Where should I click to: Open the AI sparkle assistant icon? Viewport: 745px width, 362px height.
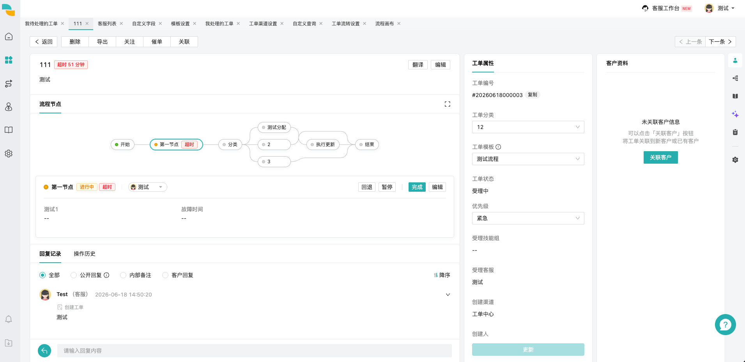click(x=735, y=114)
